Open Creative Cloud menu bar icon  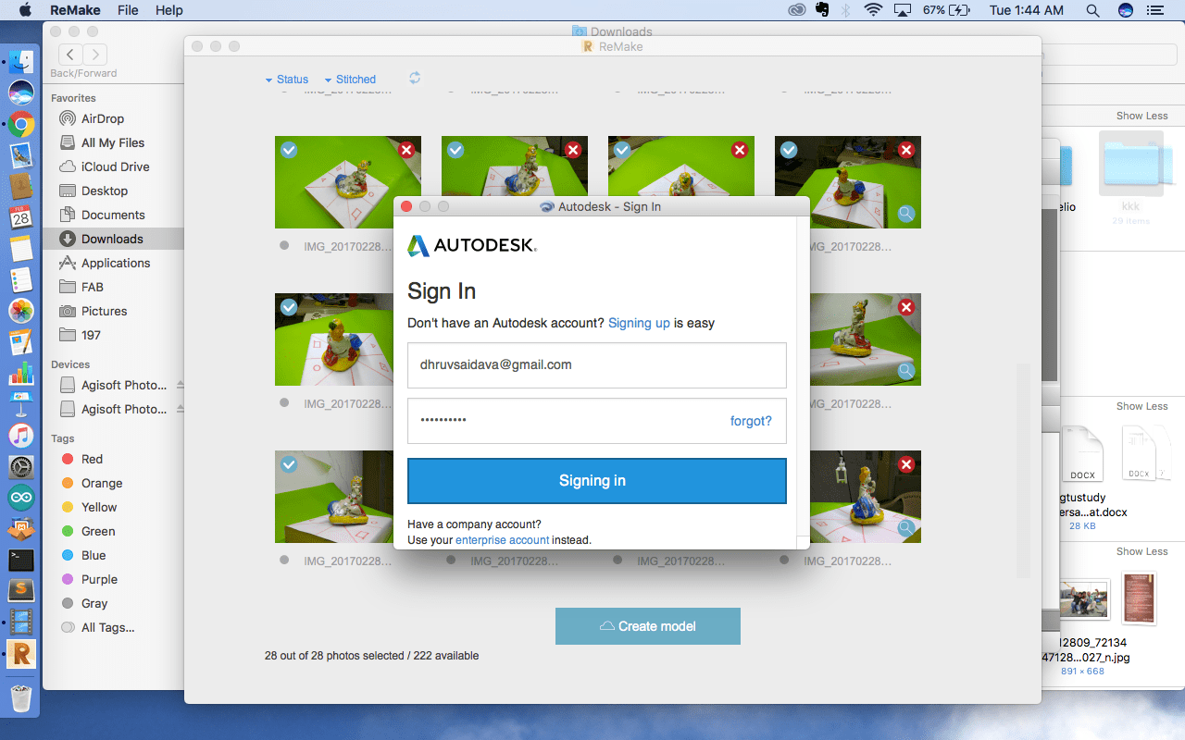tap(797, 10)
